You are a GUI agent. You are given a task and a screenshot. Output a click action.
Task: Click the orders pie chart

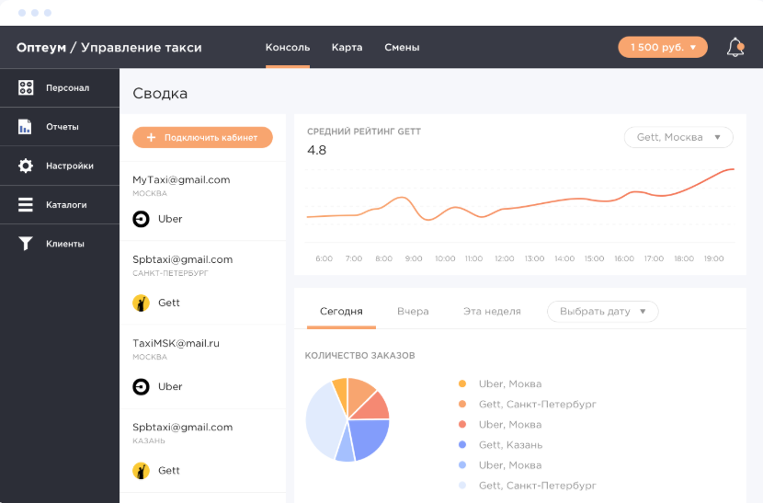[347, 419]
